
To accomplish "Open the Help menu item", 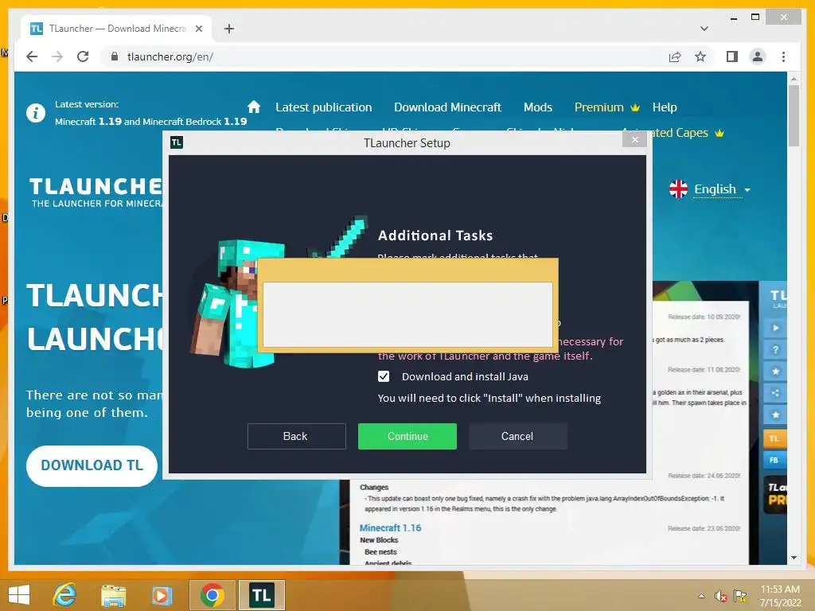I will [665, 107].
